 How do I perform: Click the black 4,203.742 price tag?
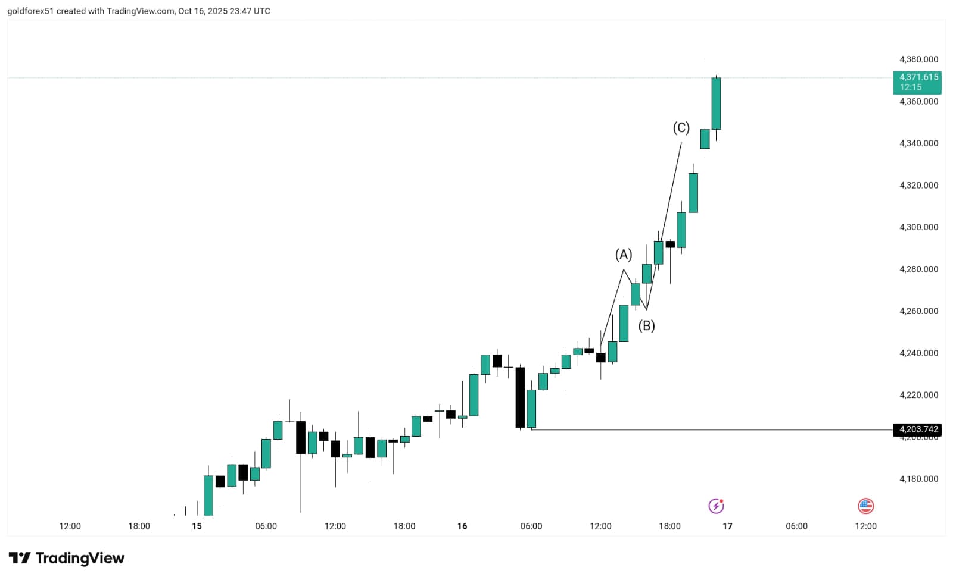(918, 429)
